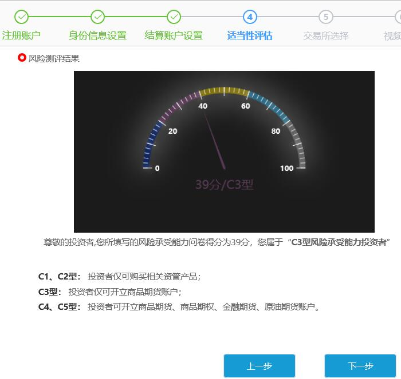This screenshot has width=401, height=379.
Task: Click the gauge label 100
Action: tap(286, 168)
